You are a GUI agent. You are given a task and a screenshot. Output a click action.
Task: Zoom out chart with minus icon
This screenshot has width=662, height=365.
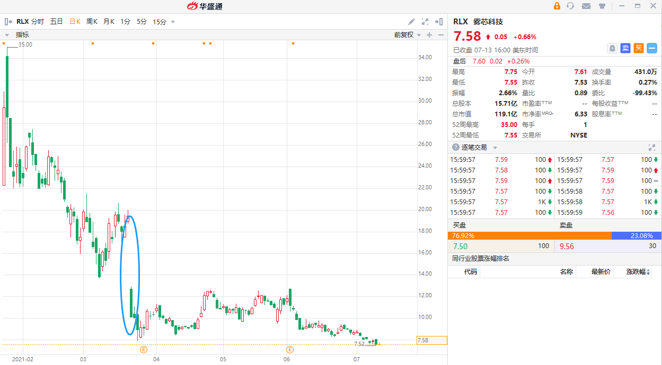440,35
